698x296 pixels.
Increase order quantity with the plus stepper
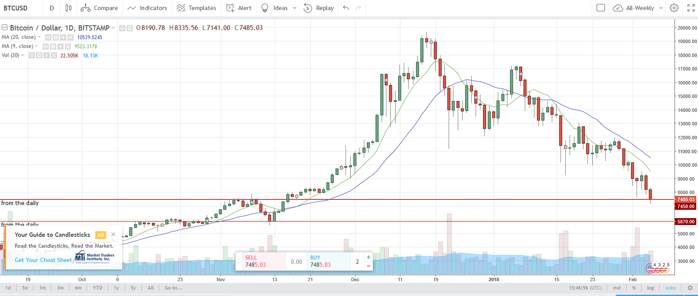pyautogui.click(x=369, y=257)
